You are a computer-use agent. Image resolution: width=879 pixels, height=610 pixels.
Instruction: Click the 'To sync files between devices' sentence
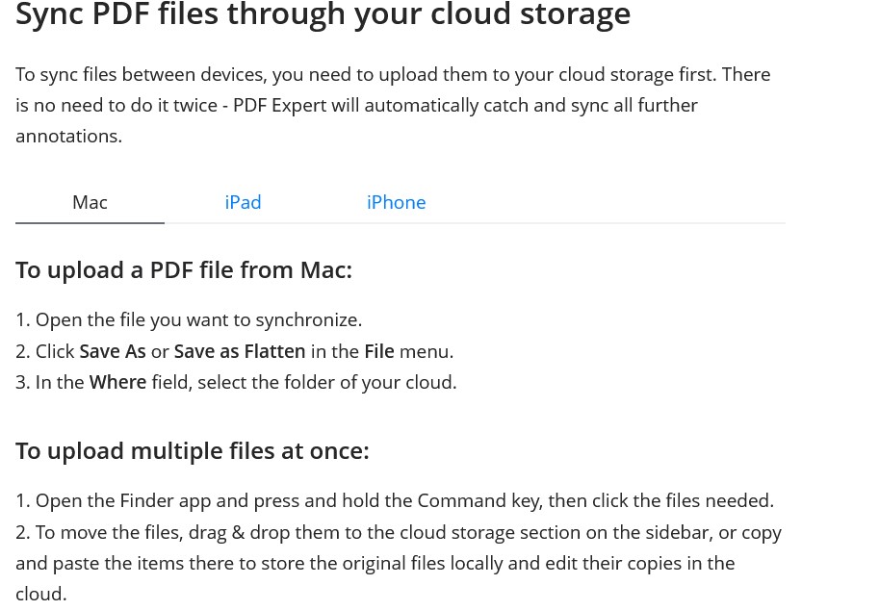pos(141,75)
